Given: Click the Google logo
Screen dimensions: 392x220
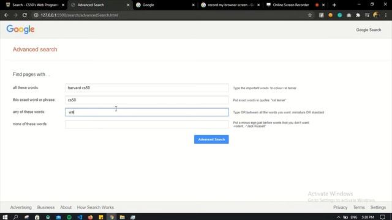Looking at the screenshot, I should point(20,29).
